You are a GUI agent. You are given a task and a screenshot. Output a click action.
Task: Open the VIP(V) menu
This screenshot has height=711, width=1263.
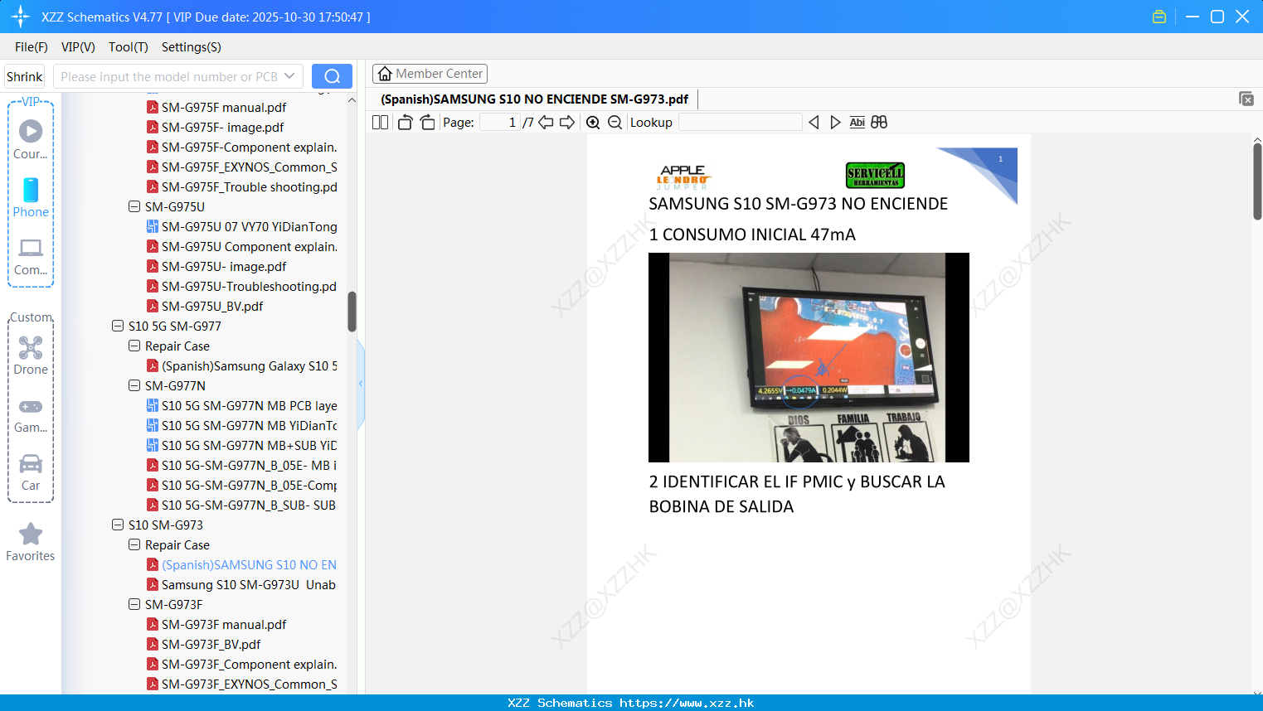(x=78, y=47)
